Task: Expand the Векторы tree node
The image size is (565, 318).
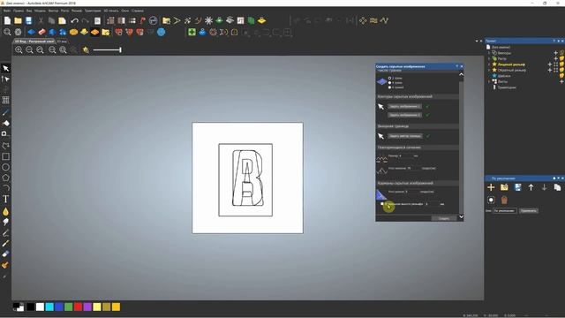Action: [x=489, y=53]
